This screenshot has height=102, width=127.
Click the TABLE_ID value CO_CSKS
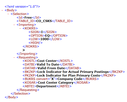[44, 21]
